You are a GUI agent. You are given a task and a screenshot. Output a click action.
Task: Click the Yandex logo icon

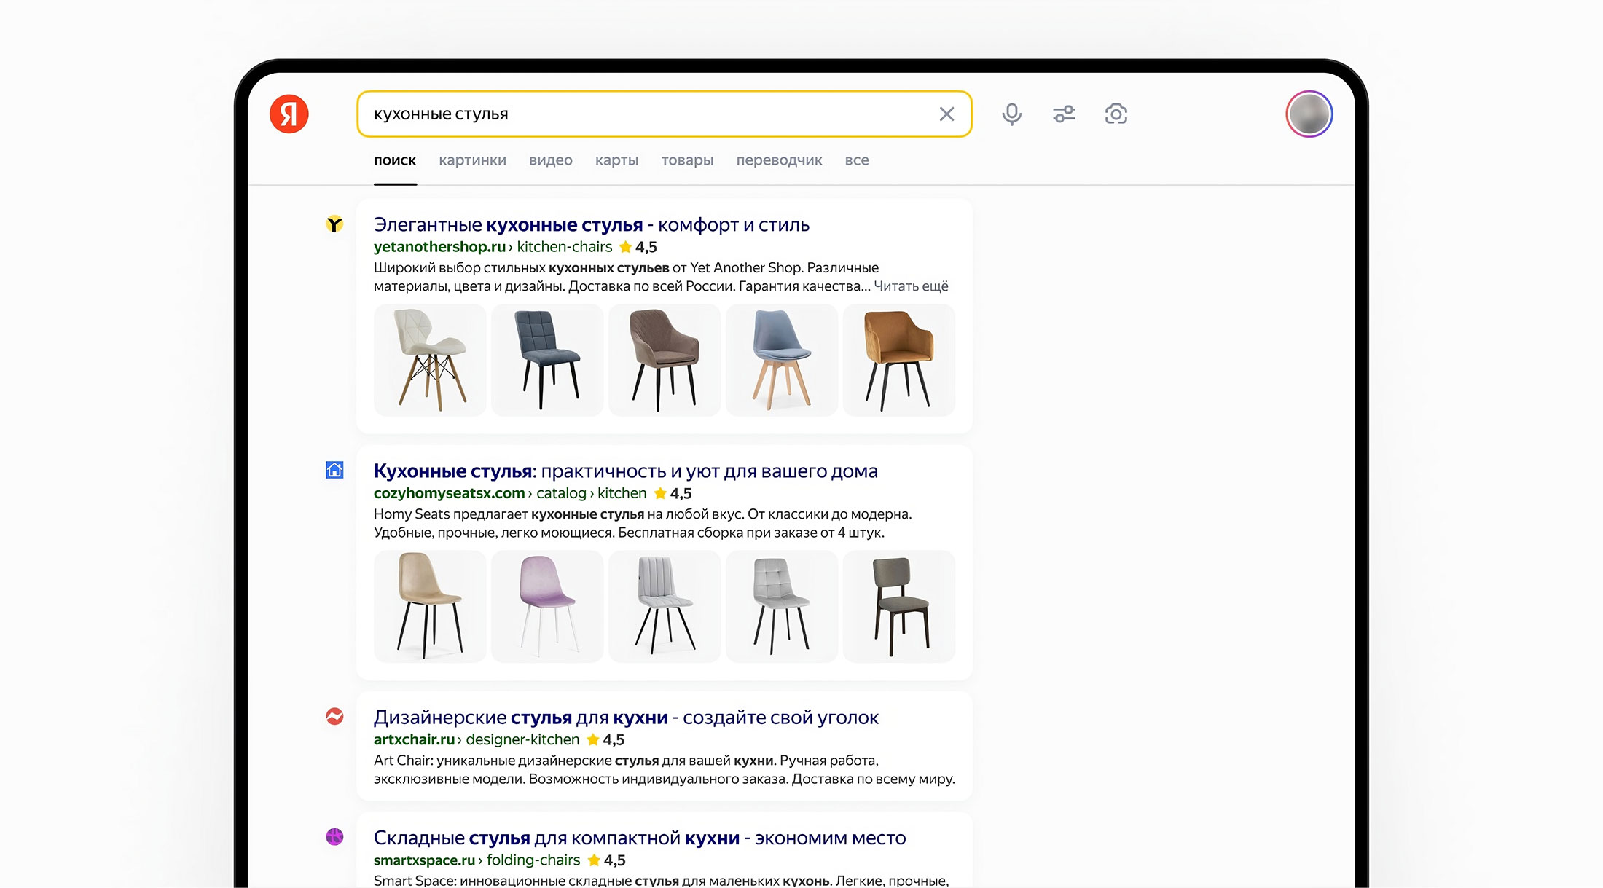(289, 114)
